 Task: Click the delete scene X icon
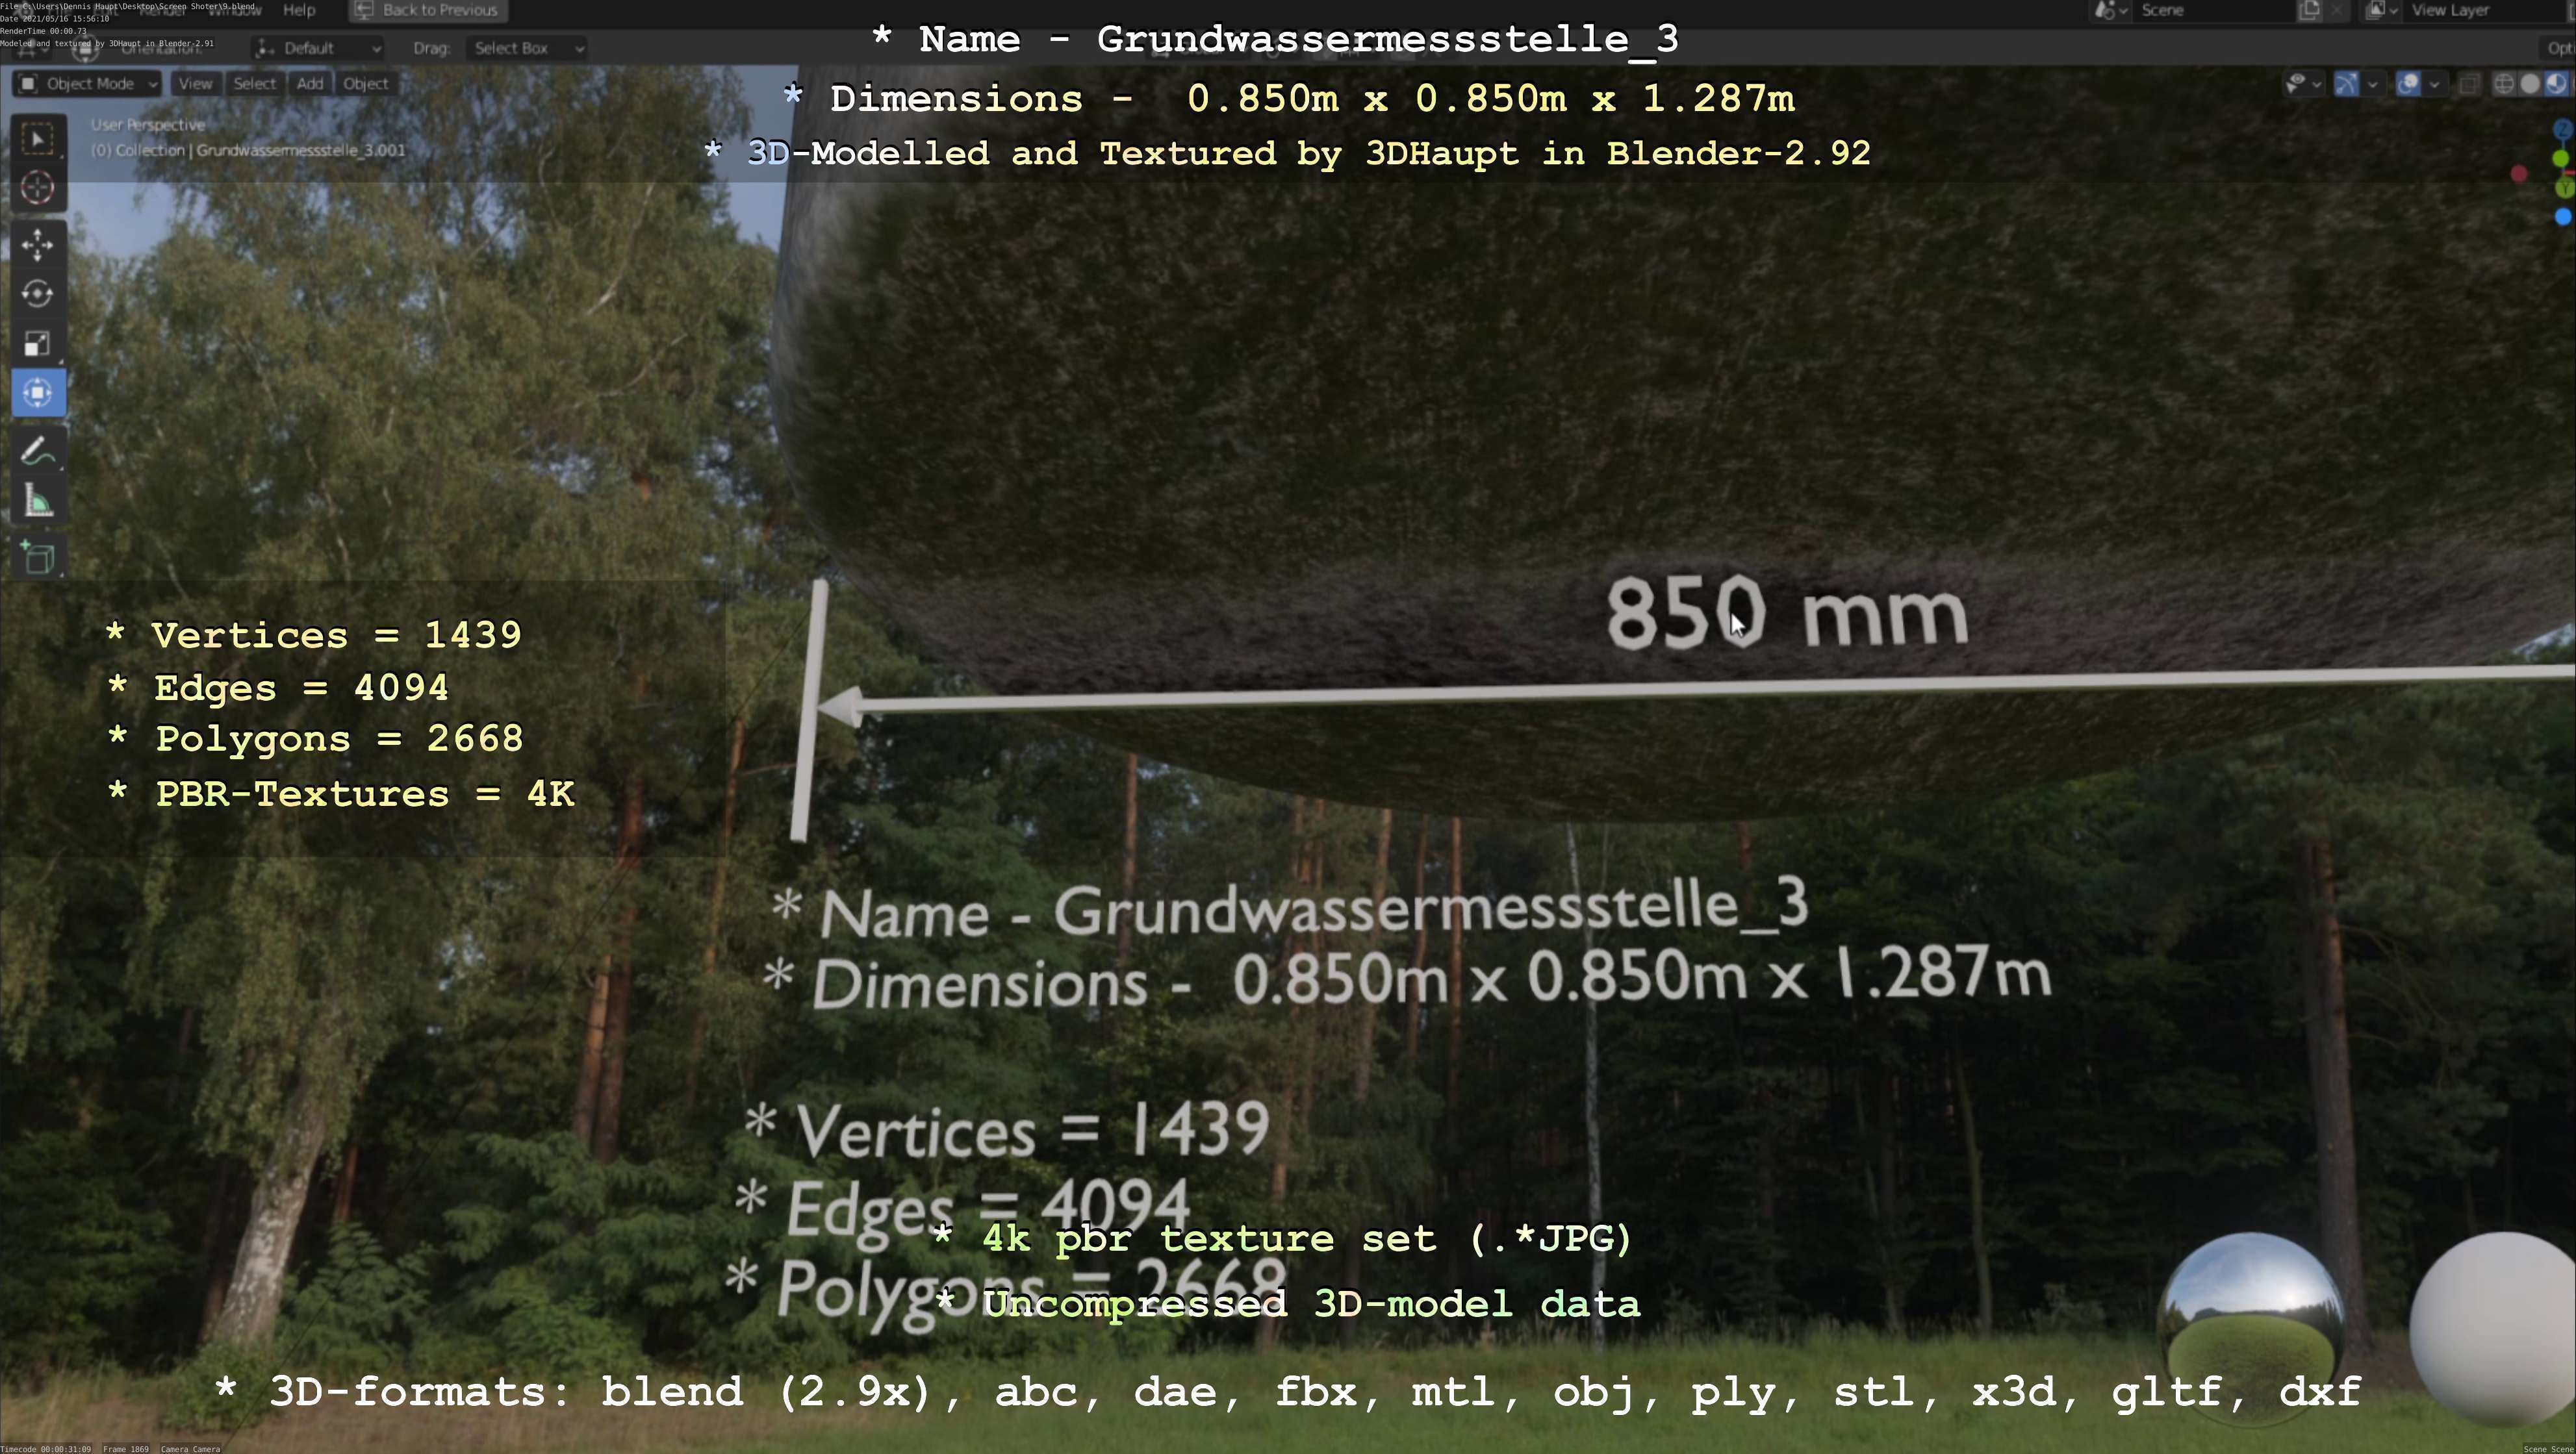[2337, 10]
